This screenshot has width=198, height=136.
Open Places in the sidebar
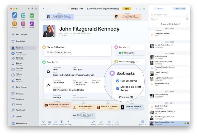click(x=23, y=64)
